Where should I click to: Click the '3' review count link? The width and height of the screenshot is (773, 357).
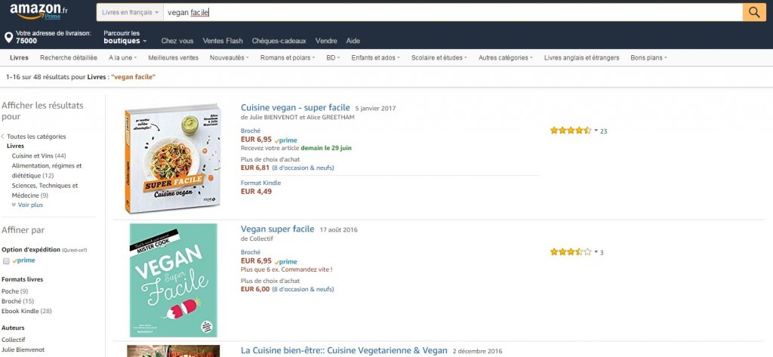[602, 252]
